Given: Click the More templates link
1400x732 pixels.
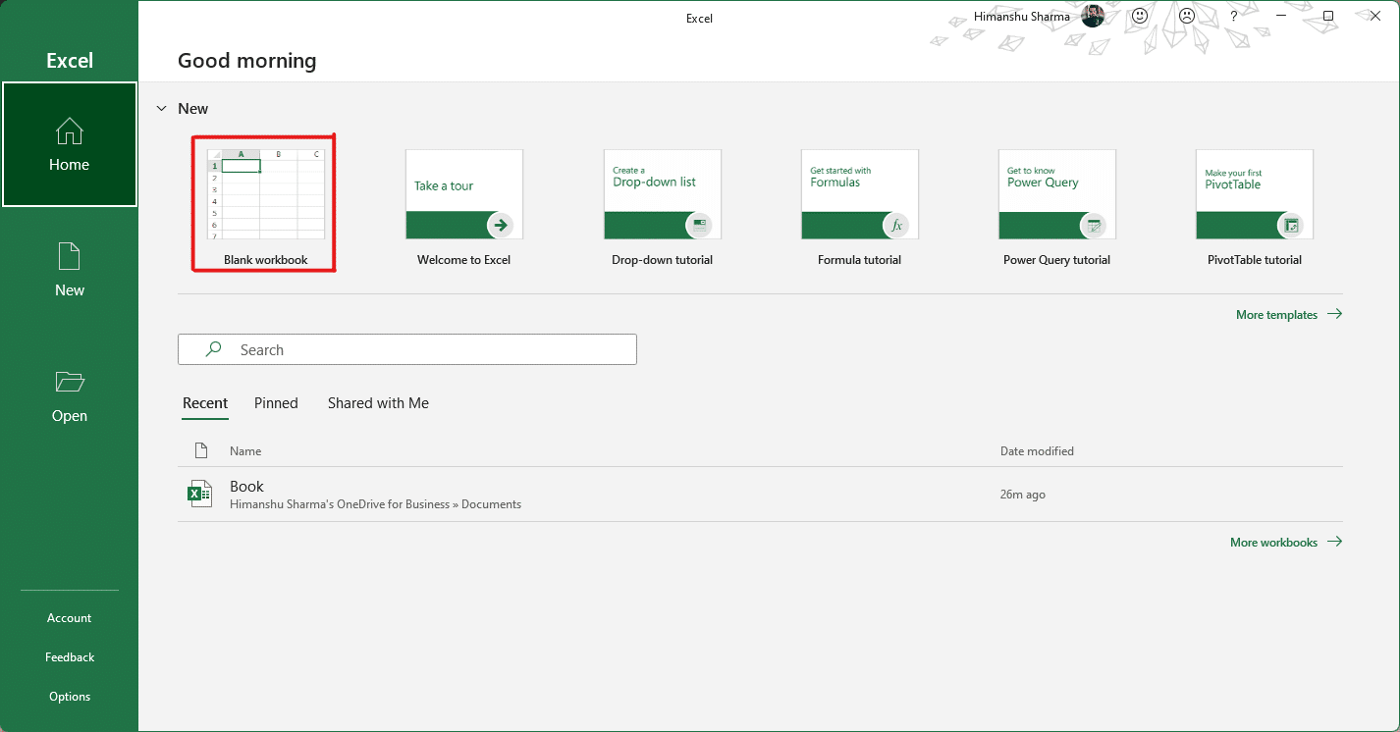Looking at the screenshot, I should tap(1289, 315).
